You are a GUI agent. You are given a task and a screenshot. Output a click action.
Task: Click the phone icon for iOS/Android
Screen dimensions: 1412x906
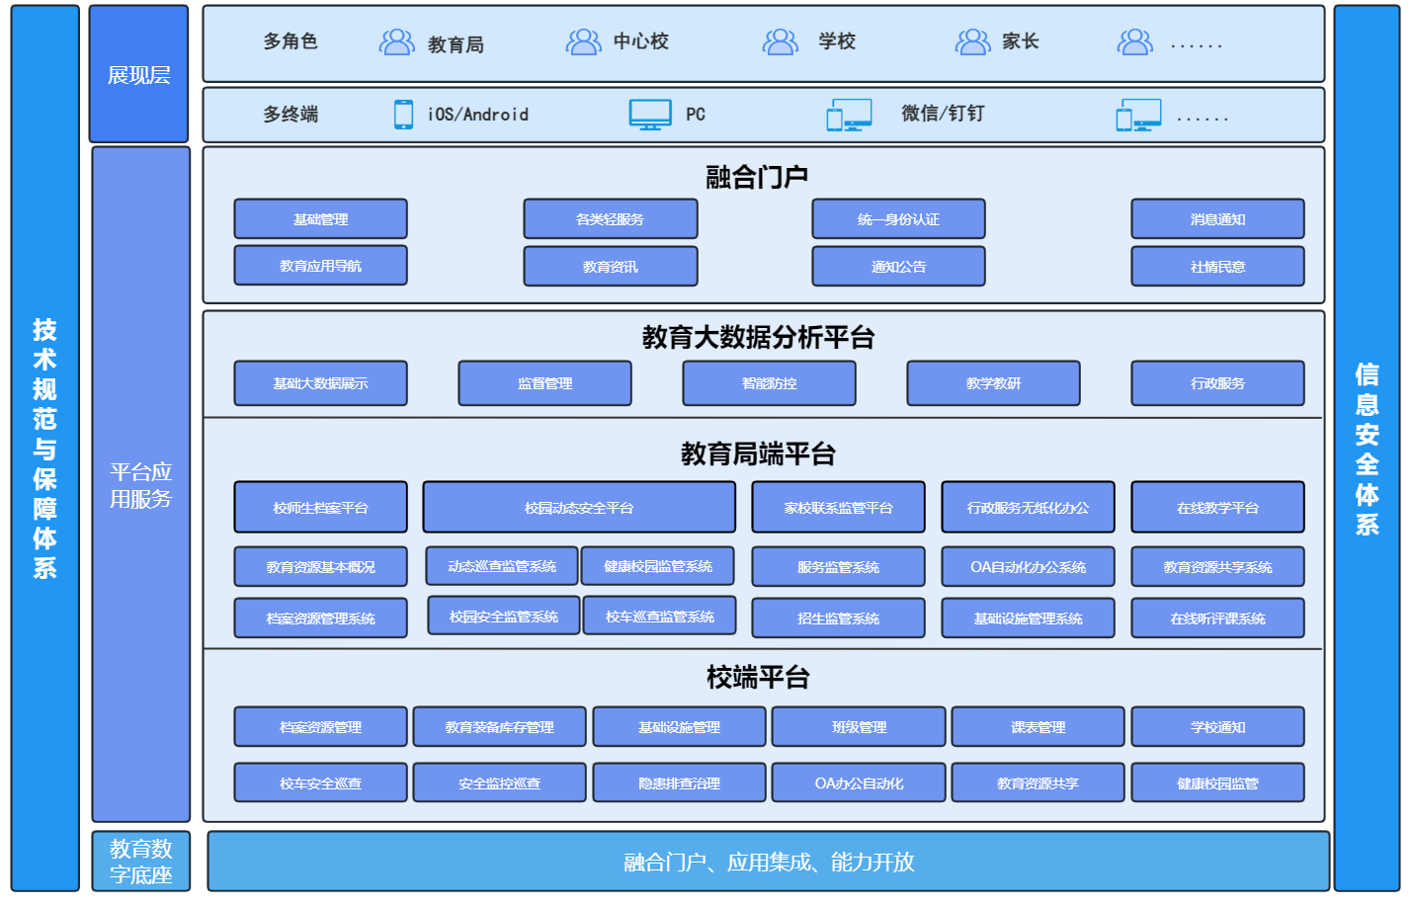point(403,115)
